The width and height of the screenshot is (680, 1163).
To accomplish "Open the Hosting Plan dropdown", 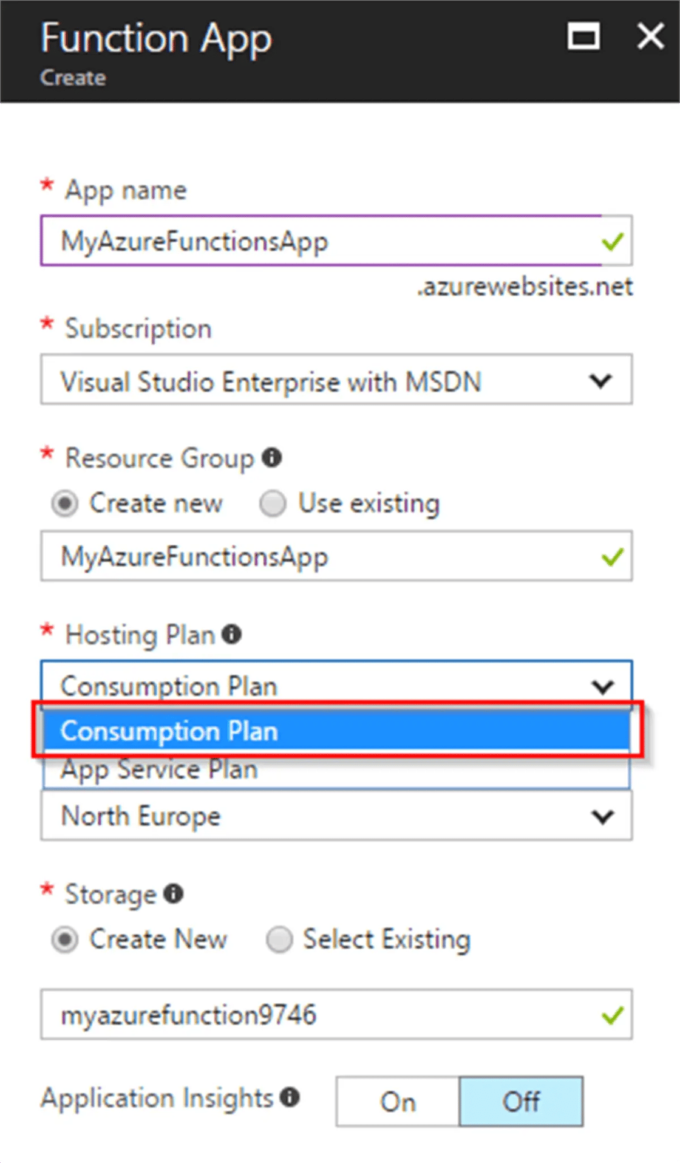I will tap(603, 686).
